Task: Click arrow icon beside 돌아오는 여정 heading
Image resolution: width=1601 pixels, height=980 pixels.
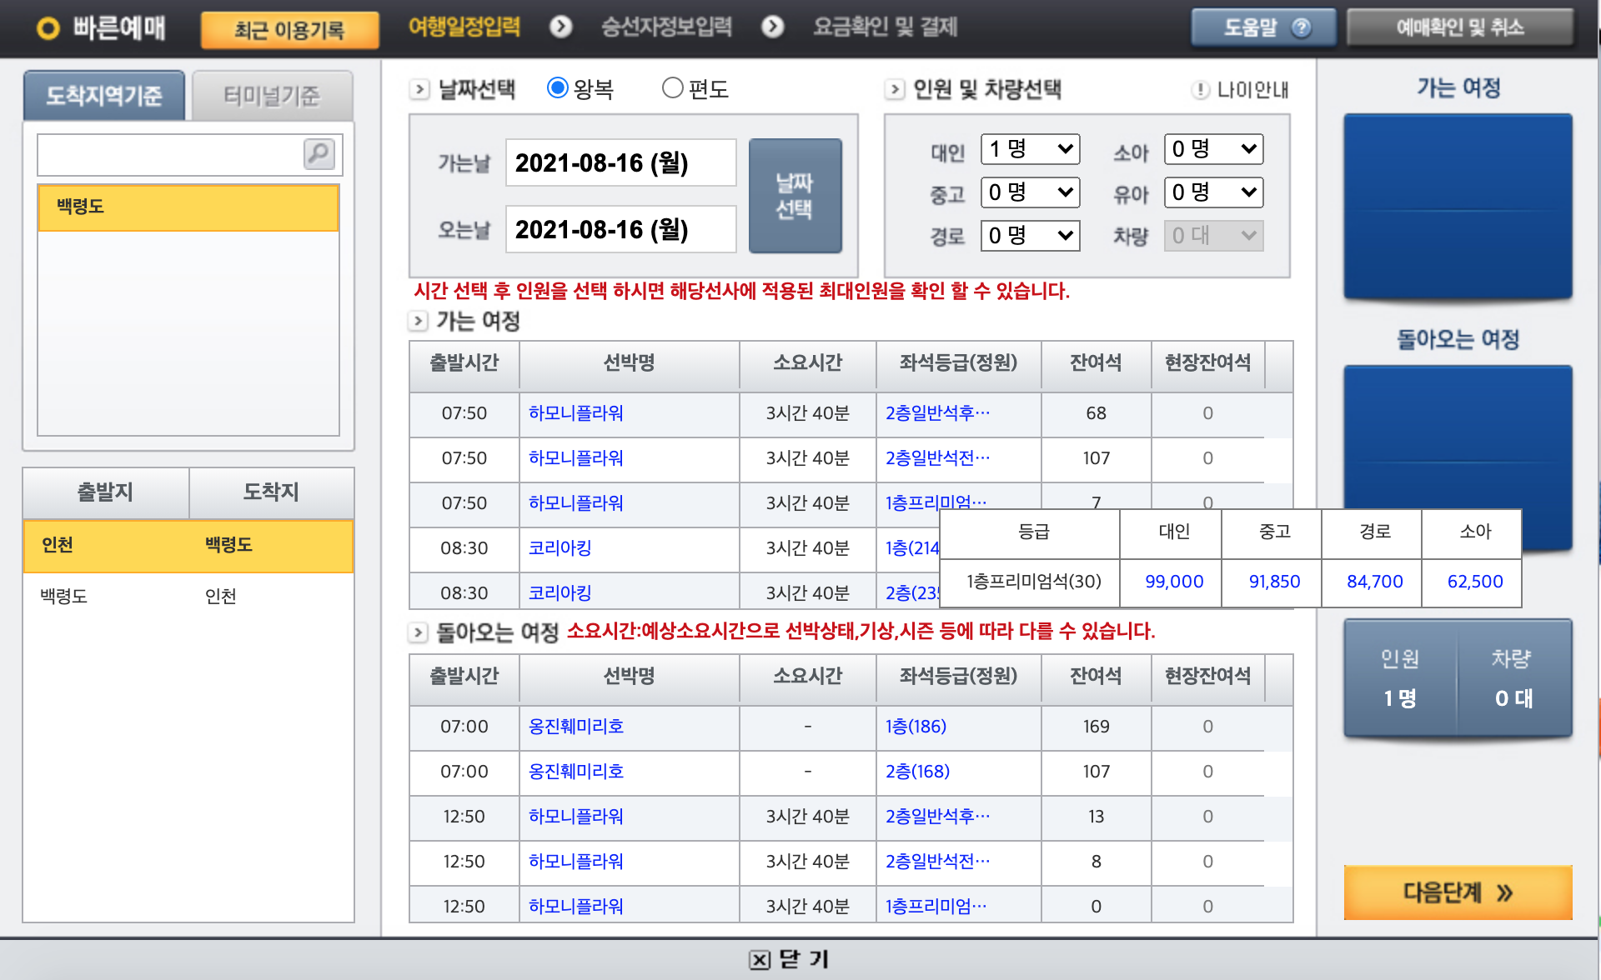Action: coord(419,632)
